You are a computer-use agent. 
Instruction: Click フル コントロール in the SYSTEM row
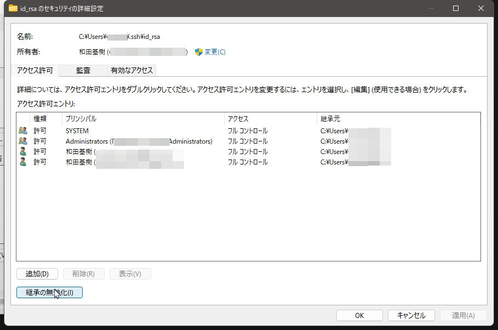(x=248, y=130)
